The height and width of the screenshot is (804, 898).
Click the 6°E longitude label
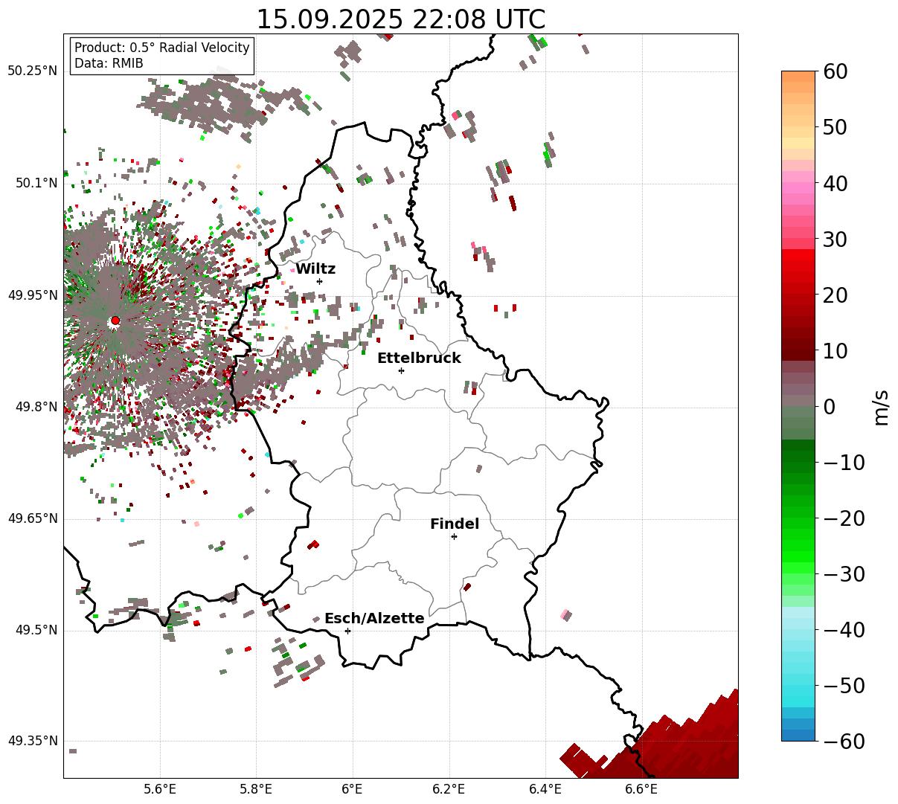point(353,790)
